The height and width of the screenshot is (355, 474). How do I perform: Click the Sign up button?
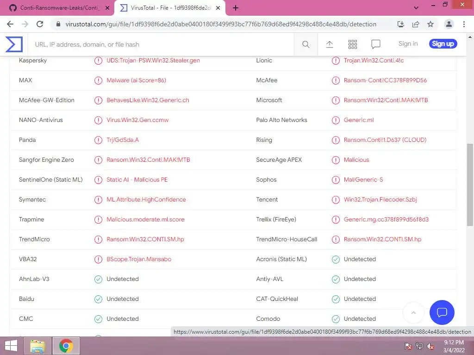[x=443, y=44]
